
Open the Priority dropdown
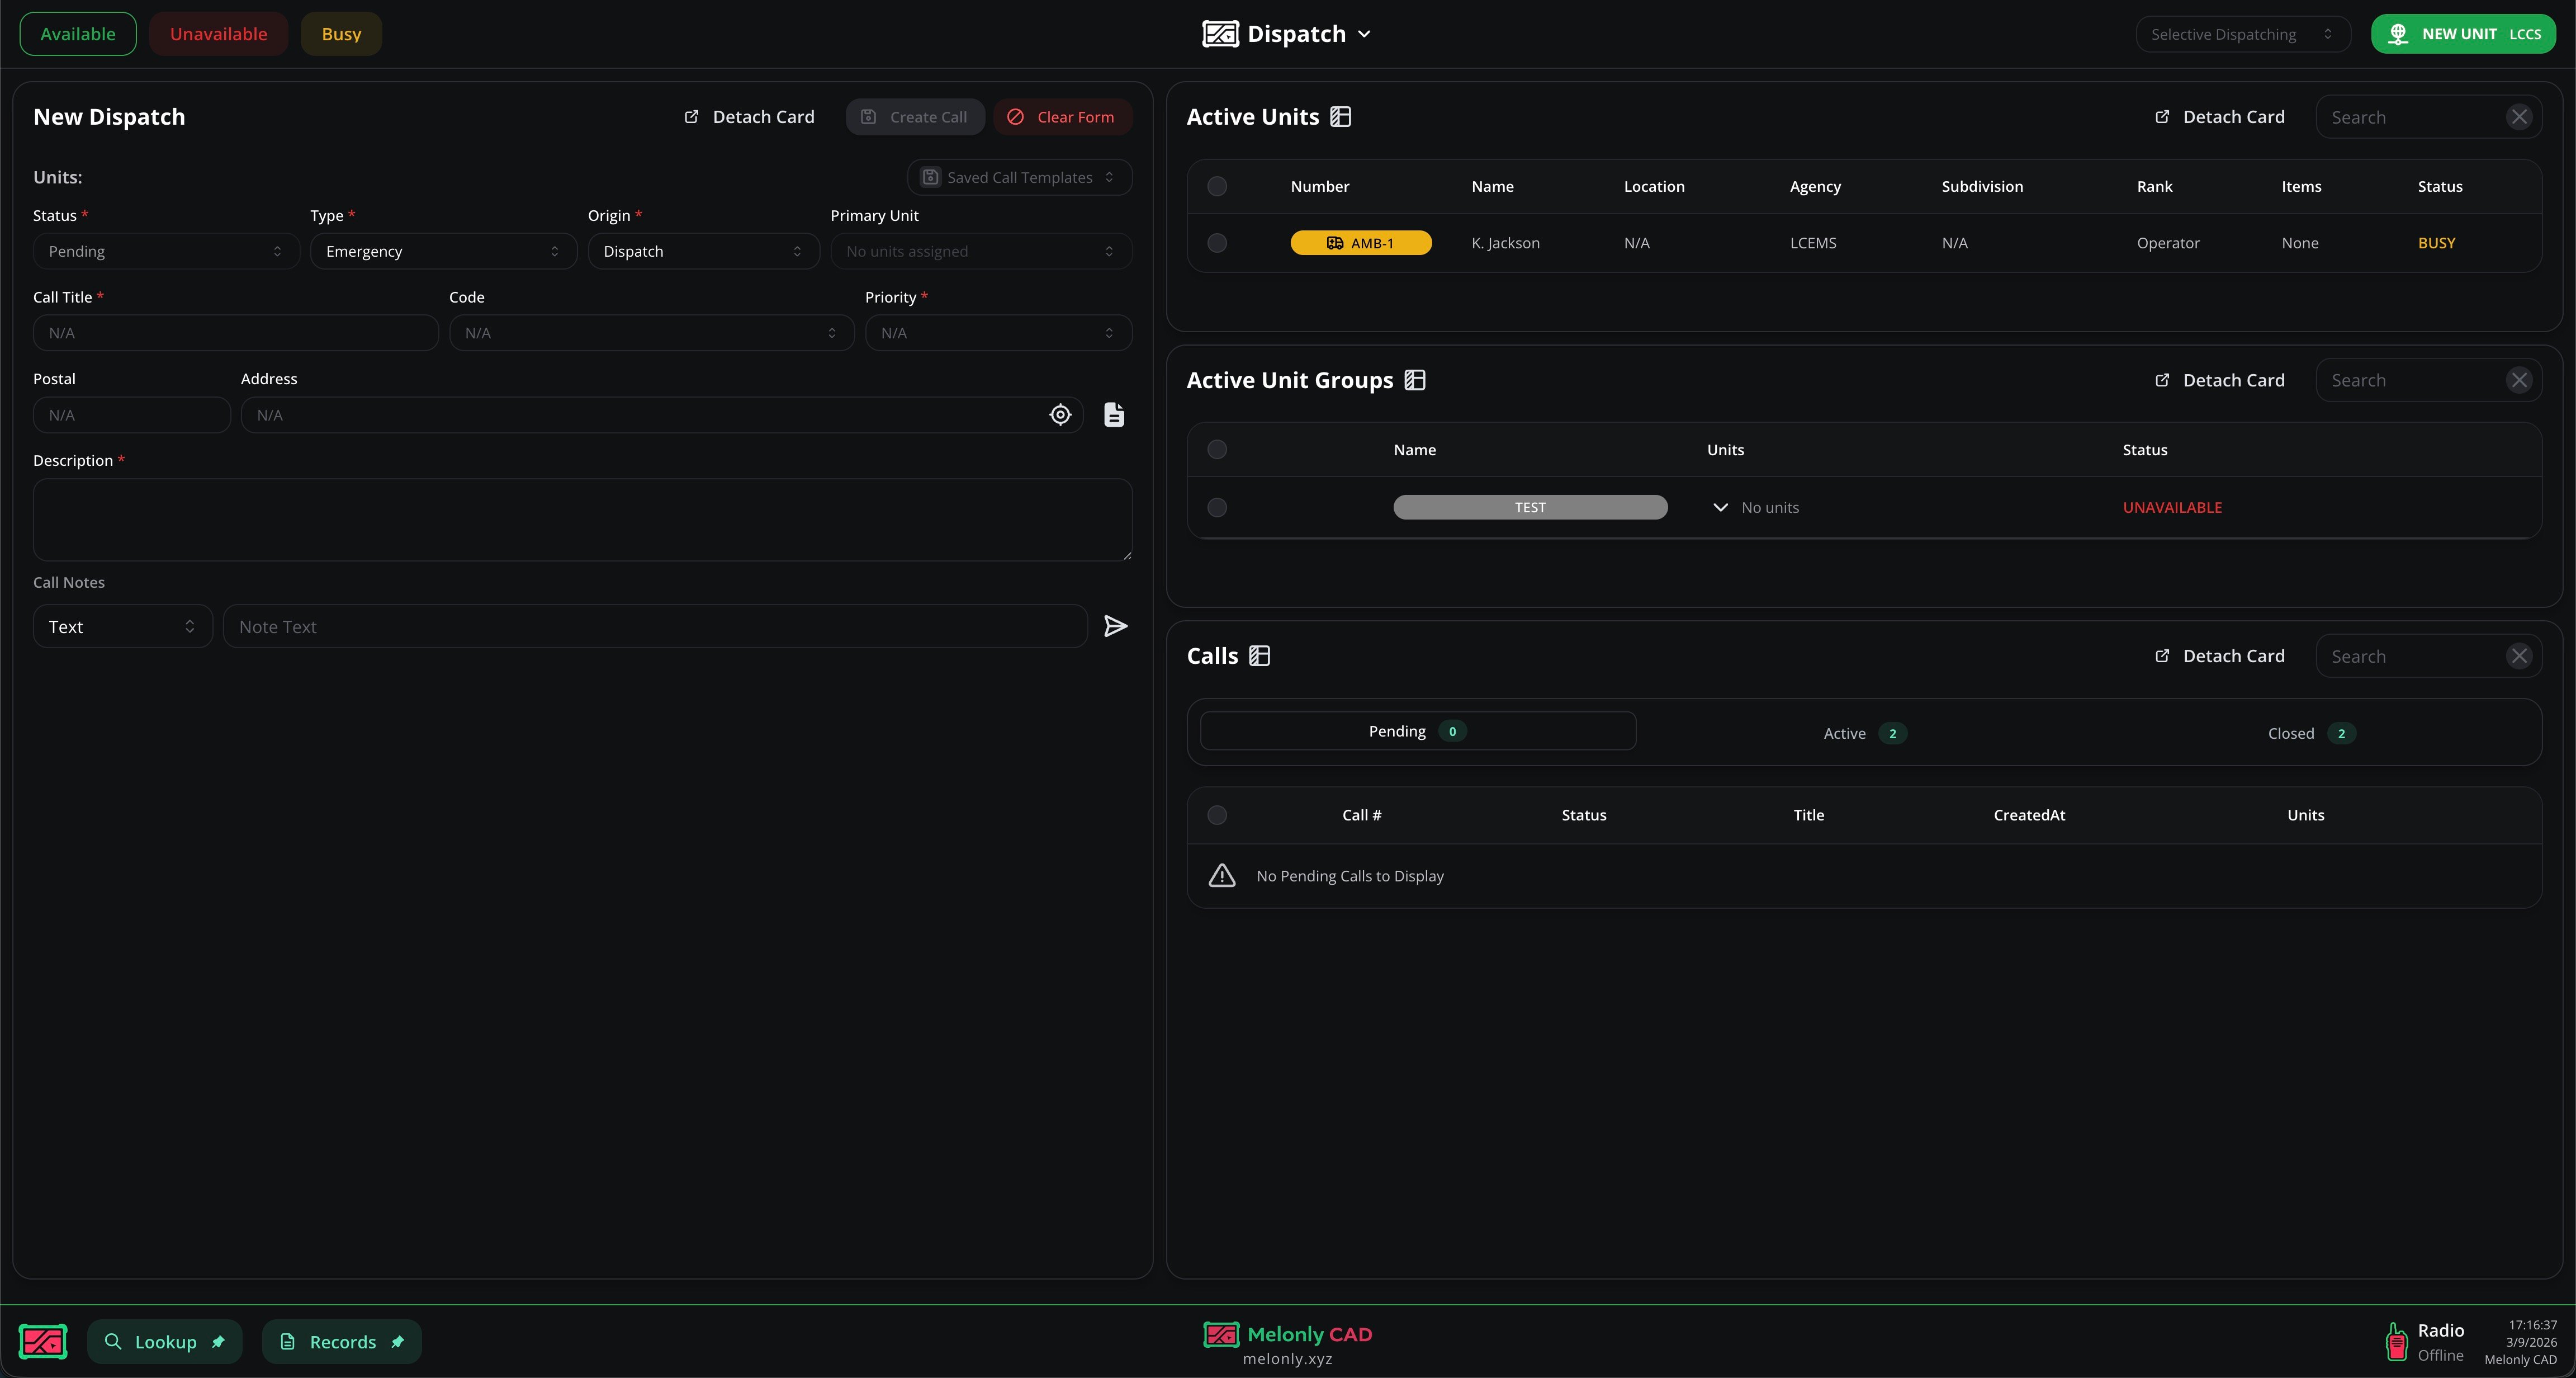[998, 333]
